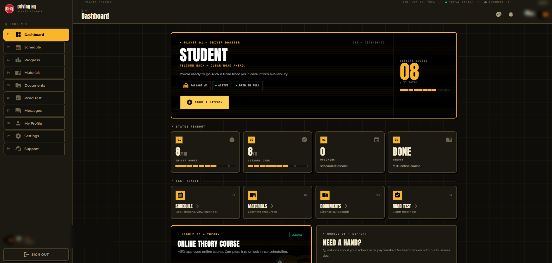This screenshot has width=552, height=263.
Task: Click the Dashboard sidebar icon
Action: (18, 34)
